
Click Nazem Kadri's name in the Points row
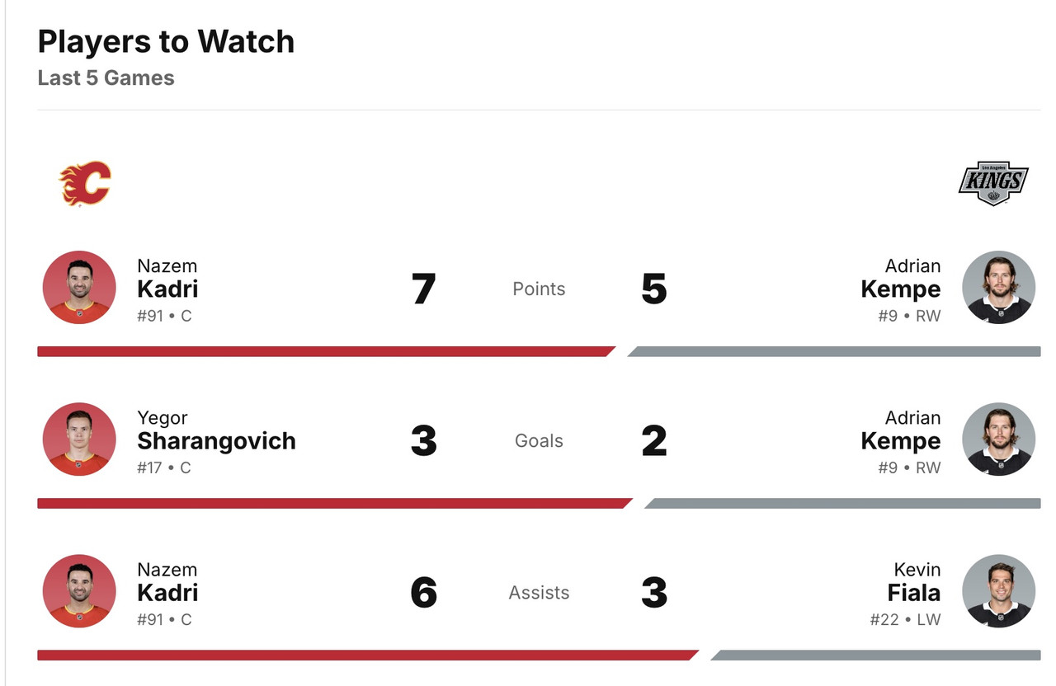167,289
